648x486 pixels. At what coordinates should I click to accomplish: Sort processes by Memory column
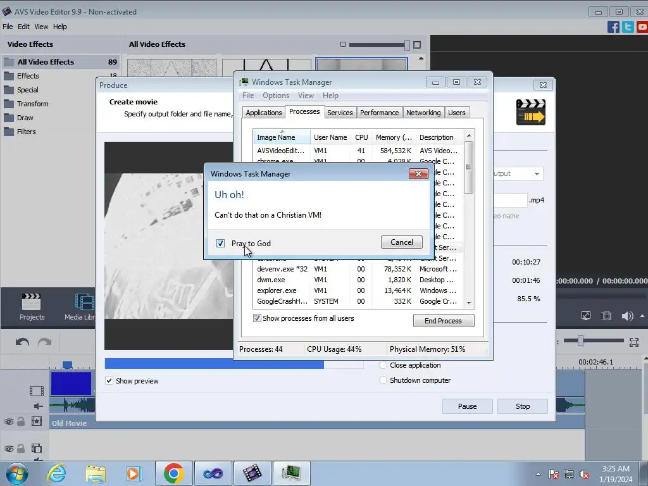[x=394, y=137]
